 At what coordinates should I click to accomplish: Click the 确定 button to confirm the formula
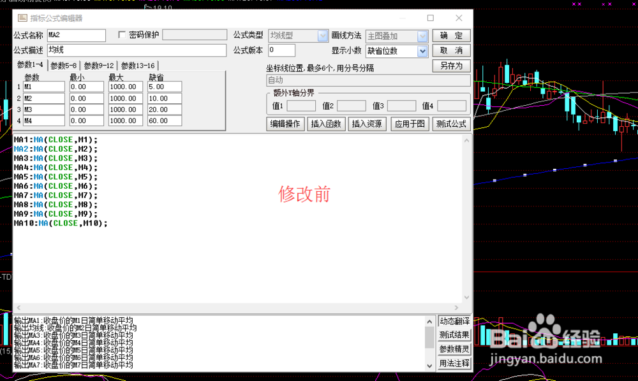click(x=451, y=35)
